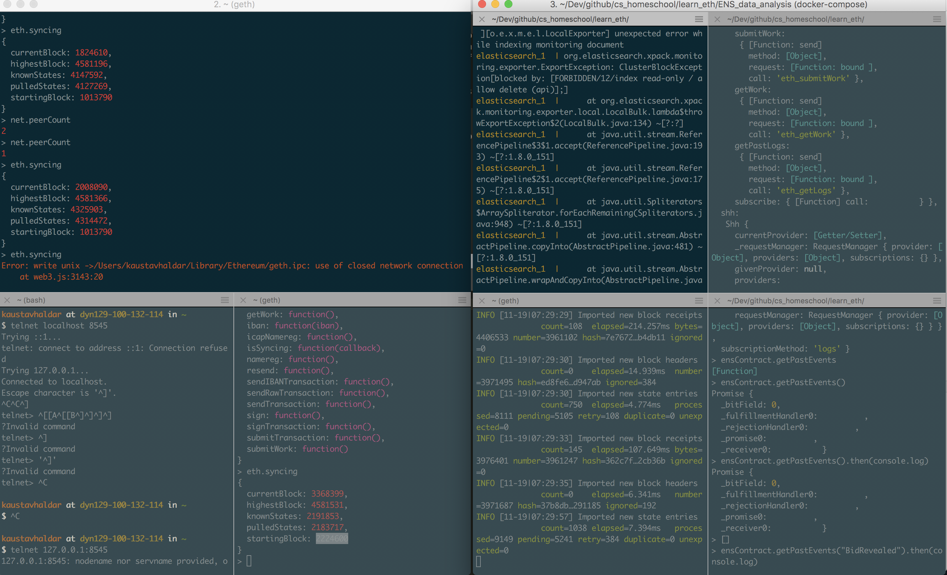
Task: Click the yellow minimize button of docker-compose window
Action: [495, 4]
